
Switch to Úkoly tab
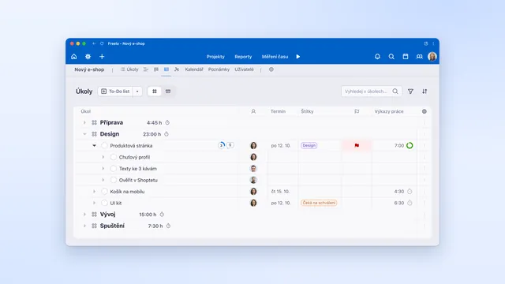coord(129,69)
